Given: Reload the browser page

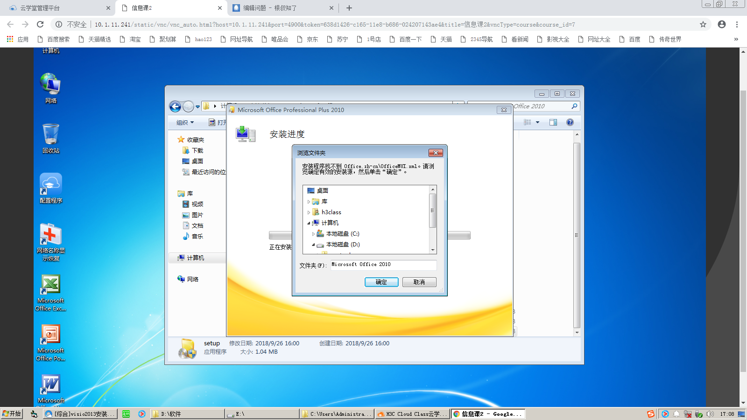Looking at the screenshot, I should tap(40, 24).
